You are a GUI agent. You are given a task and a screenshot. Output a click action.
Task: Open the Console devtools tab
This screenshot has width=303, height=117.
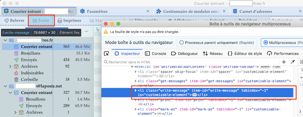point(155,54)
